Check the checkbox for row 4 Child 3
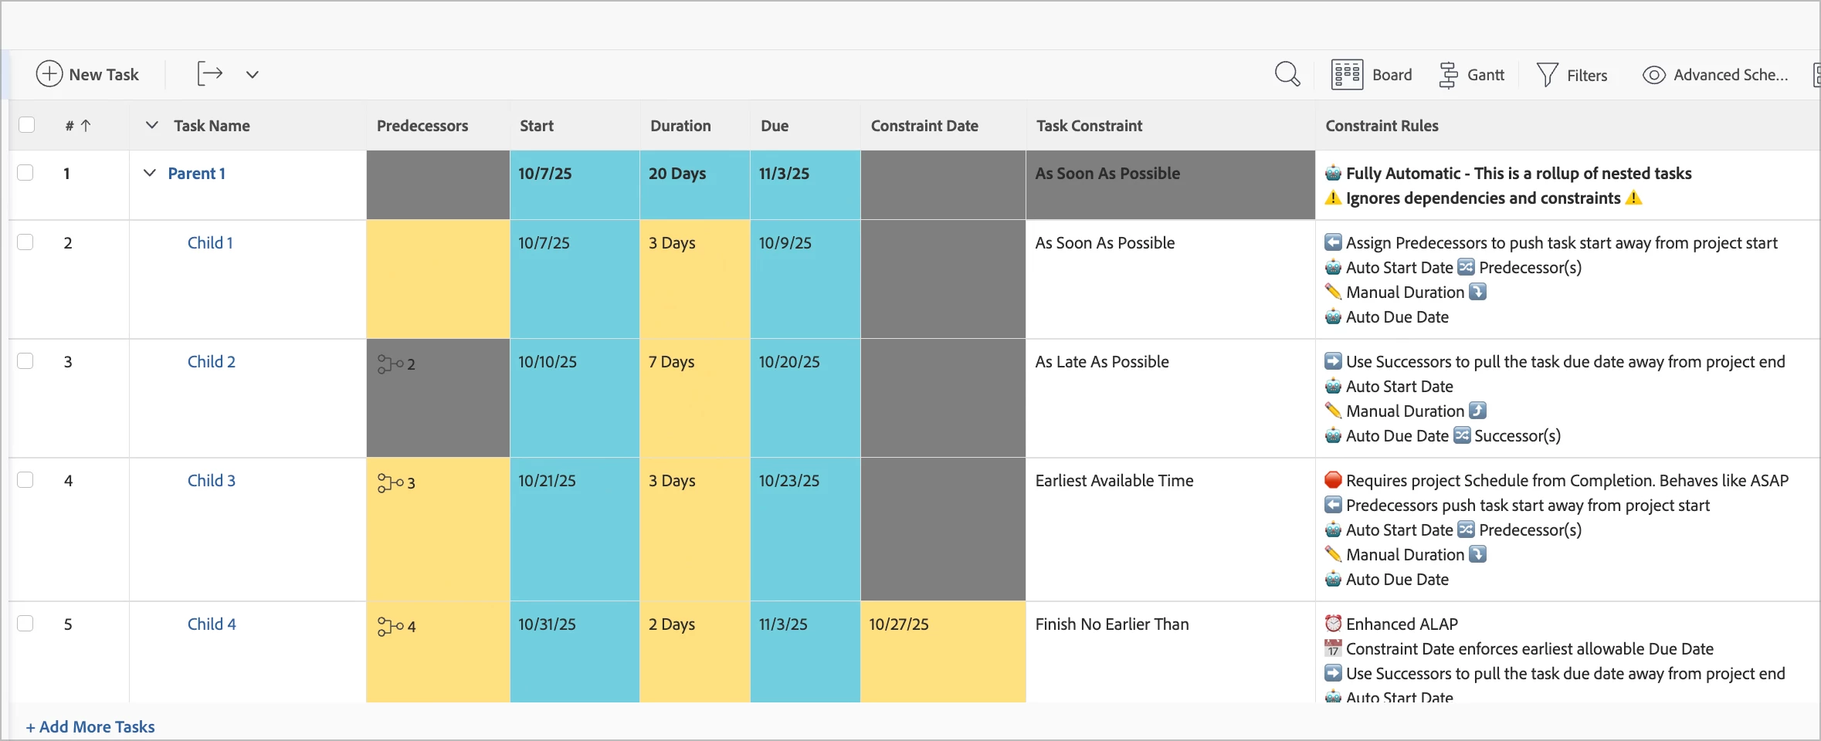 coord(25,480)
